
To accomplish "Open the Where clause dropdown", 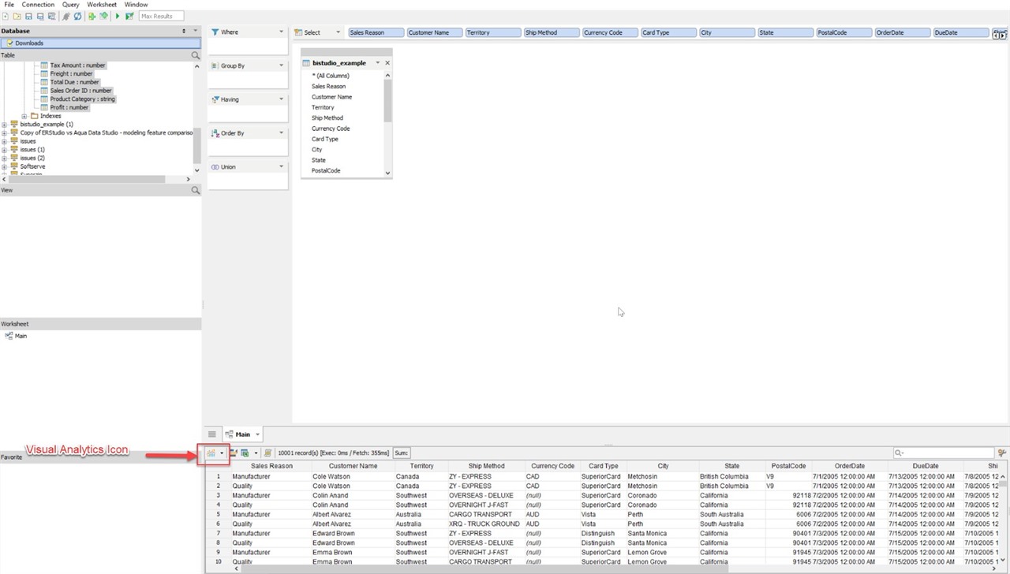I will click(x=281, y=32).
